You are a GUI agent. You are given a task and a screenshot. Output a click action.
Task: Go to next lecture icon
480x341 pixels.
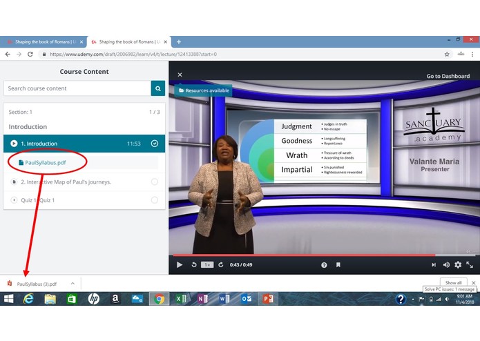point(434,265)
